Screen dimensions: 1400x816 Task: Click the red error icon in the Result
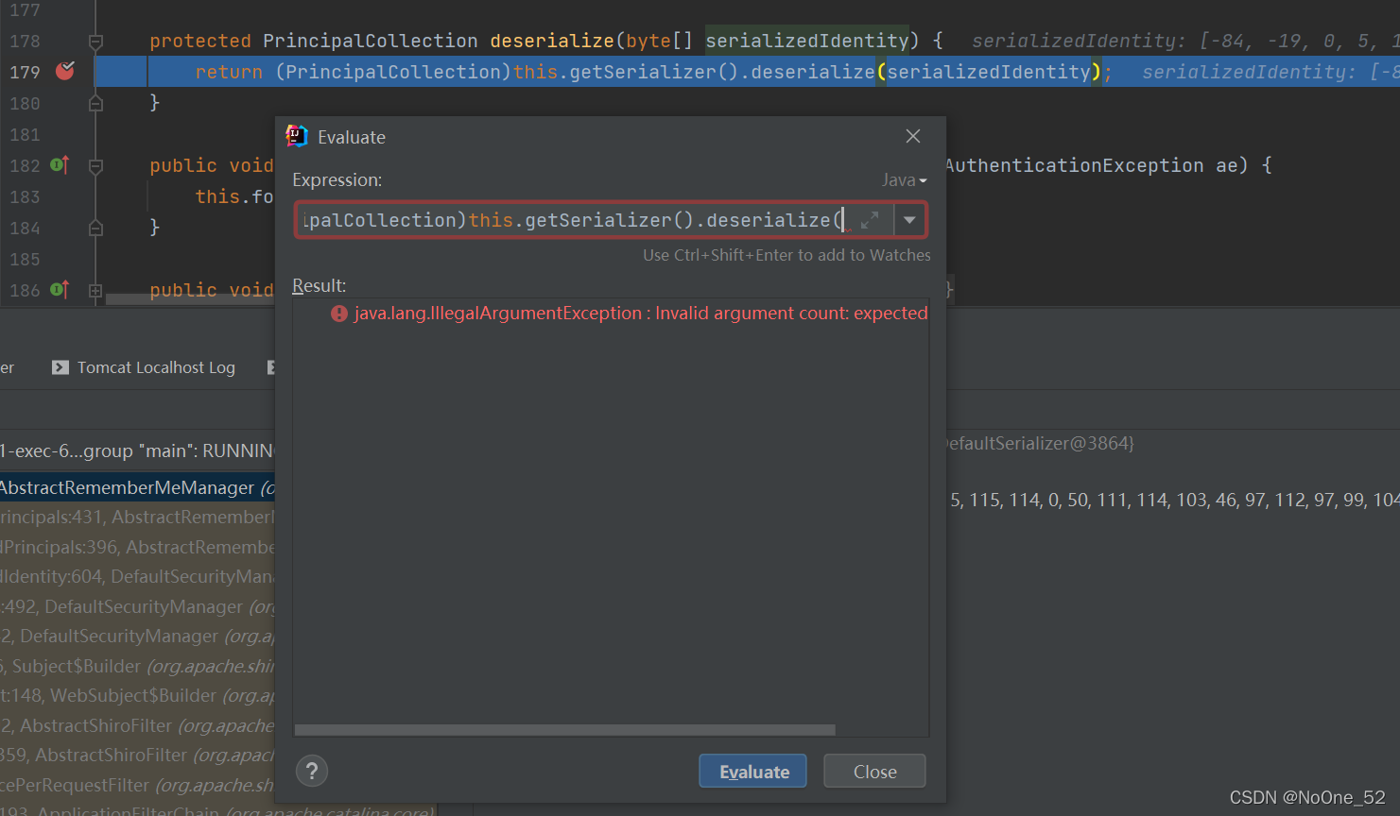point(339,314)
